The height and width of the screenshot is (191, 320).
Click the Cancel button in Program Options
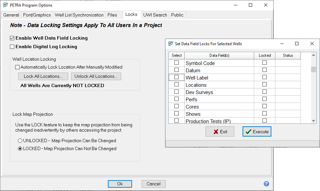(154, 184)
